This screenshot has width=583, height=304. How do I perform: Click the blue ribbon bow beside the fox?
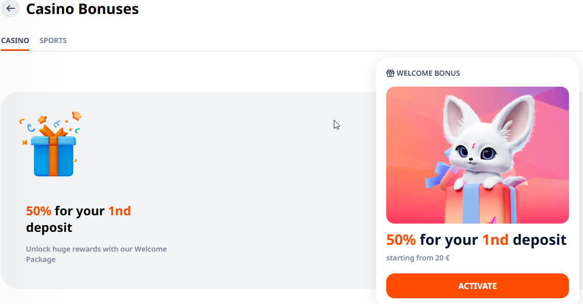coord(438,174)
